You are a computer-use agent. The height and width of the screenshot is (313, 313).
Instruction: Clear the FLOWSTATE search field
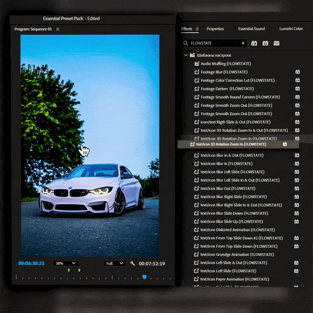click(243, 43)
